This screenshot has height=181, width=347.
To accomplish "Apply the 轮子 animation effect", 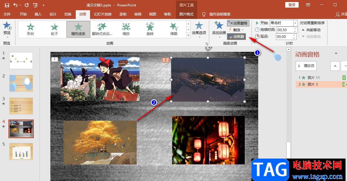I will pyautogui.click(x=54, y=29).
